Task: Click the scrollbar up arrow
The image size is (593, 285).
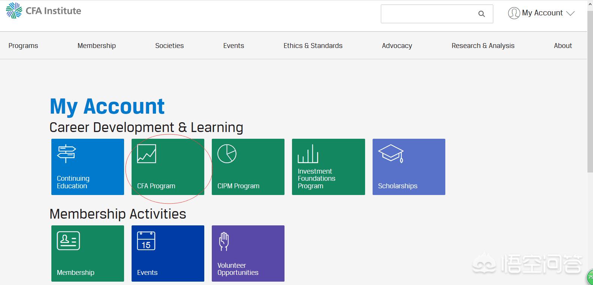Action: coord(590,4)
